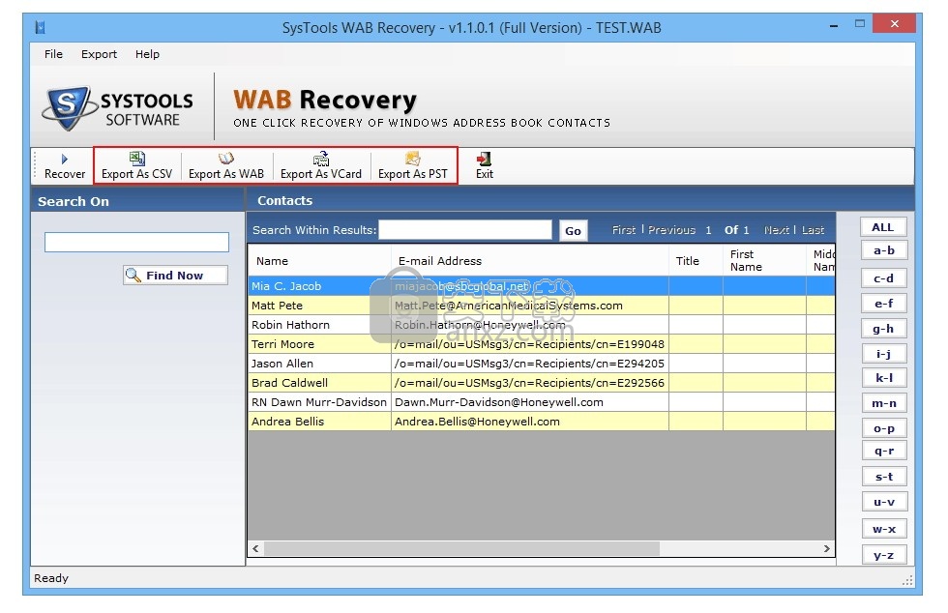Filter contacts by c-d

pyautogui.click(x=884, y=278)
